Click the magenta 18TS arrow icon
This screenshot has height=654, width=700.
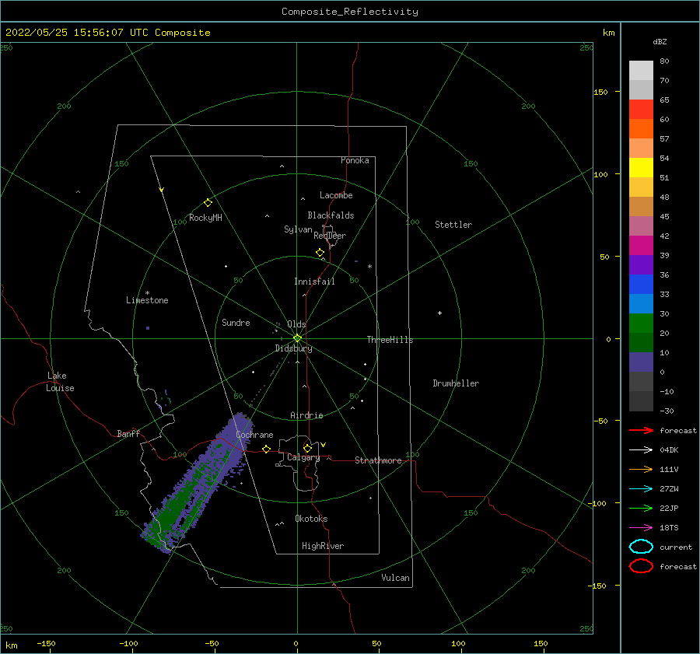click(641, 528)
